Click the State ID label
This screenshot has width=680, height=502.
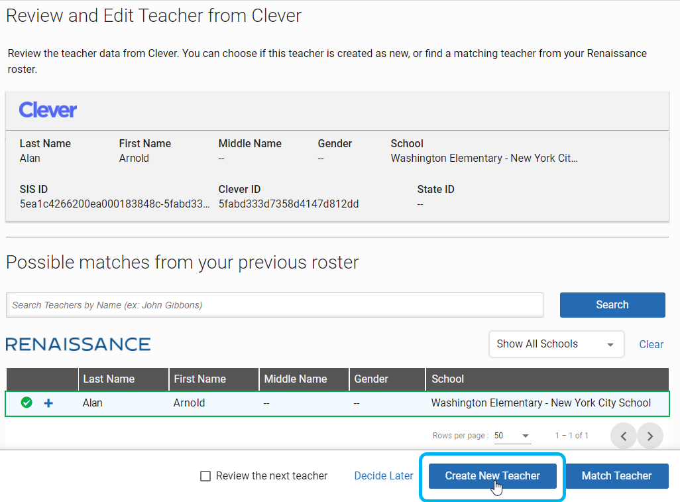(x=435, y=189)
